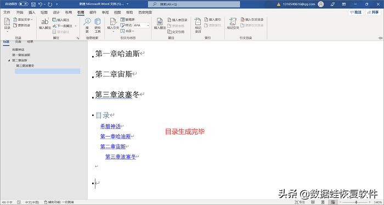384x205 pixels.
Task: Collapse the 第二章宙斯 tree node
Action: coord(9,60)
